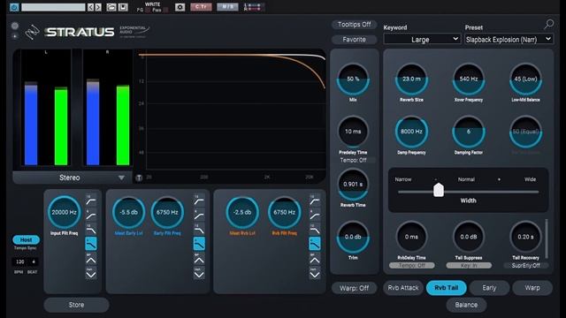Toggle the C Tr button in top bar
The image size is (566, 318).
pyautogui.click(x=201, y=7)
